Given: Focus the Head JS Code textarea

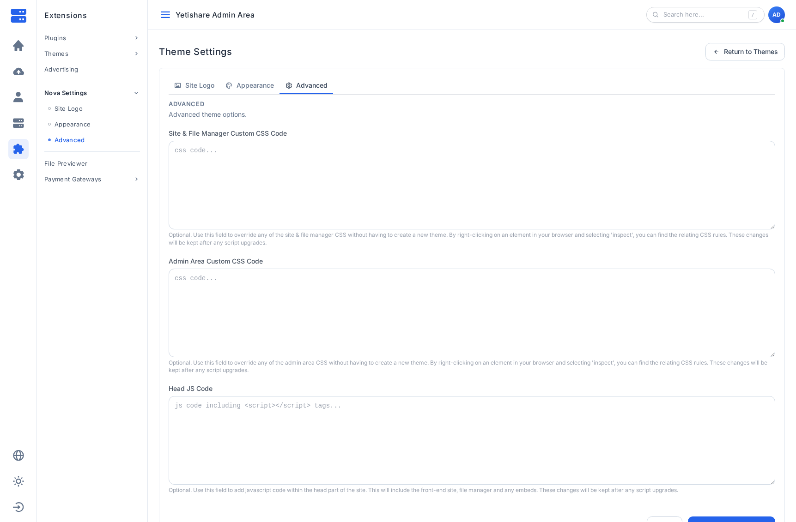Looking at the screenshot, I should pos(472,440).
